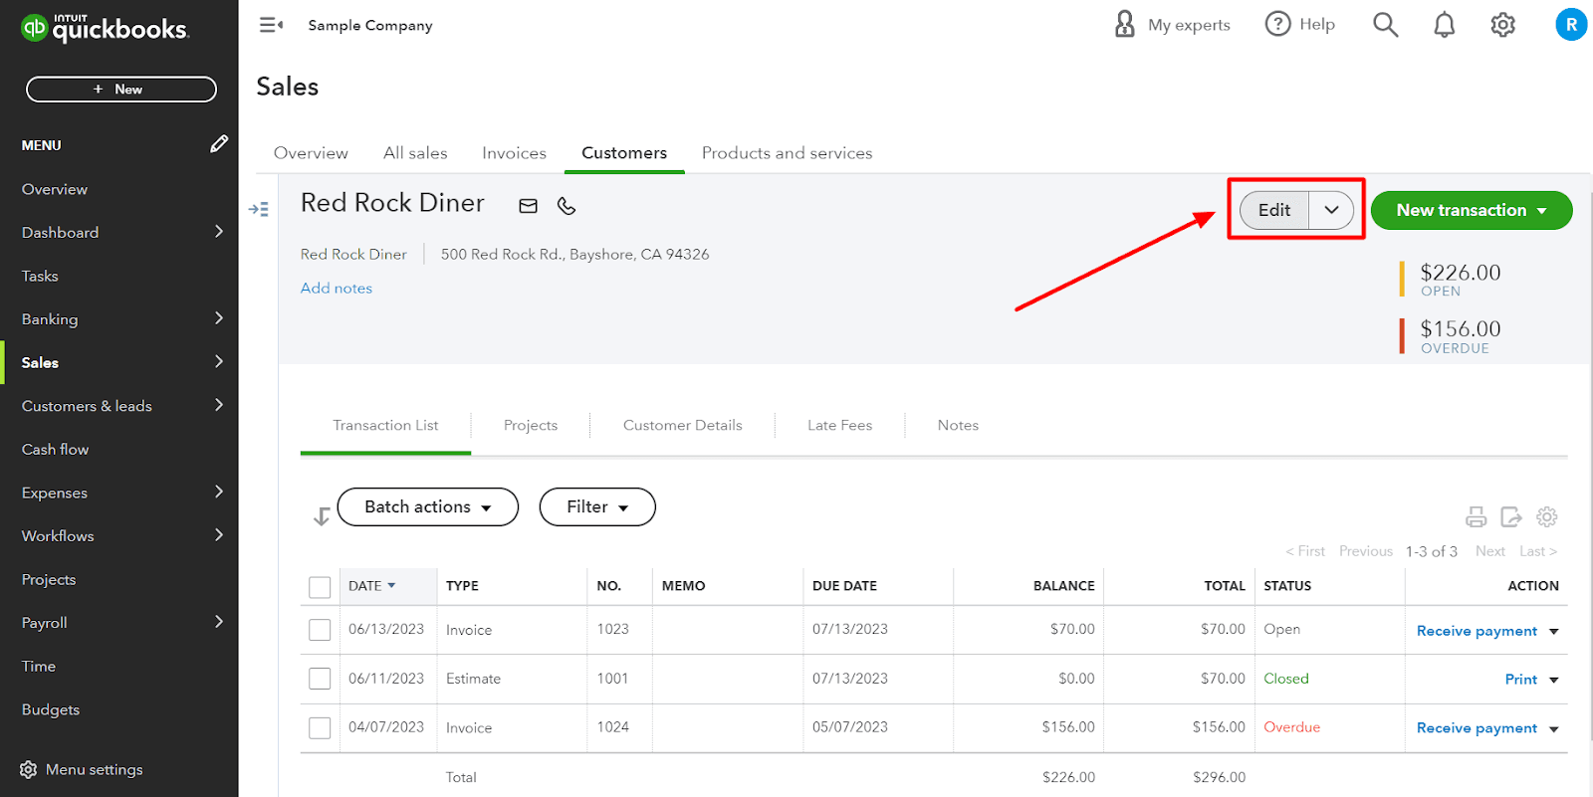This screenshot has width=1593, height=797.
Task: Open My experts icon
Action: 1124,24
